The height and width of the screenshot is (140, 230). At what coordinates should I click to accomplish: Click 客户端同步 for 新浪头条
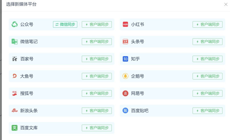click(97, 111)
